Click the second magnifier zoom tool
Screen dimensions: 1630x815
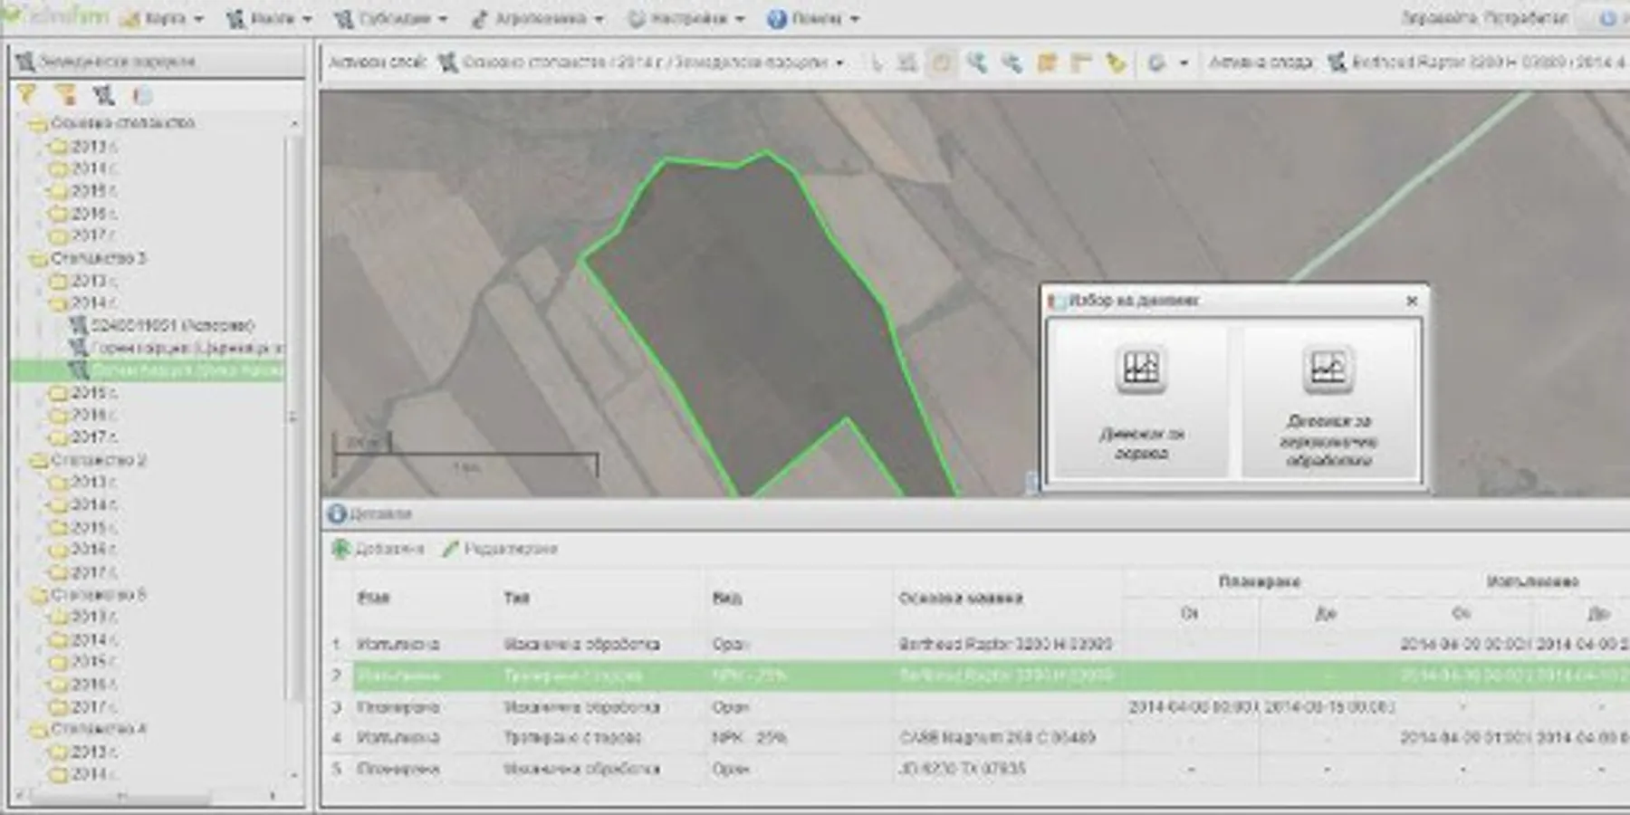(x=1012, y=62)
